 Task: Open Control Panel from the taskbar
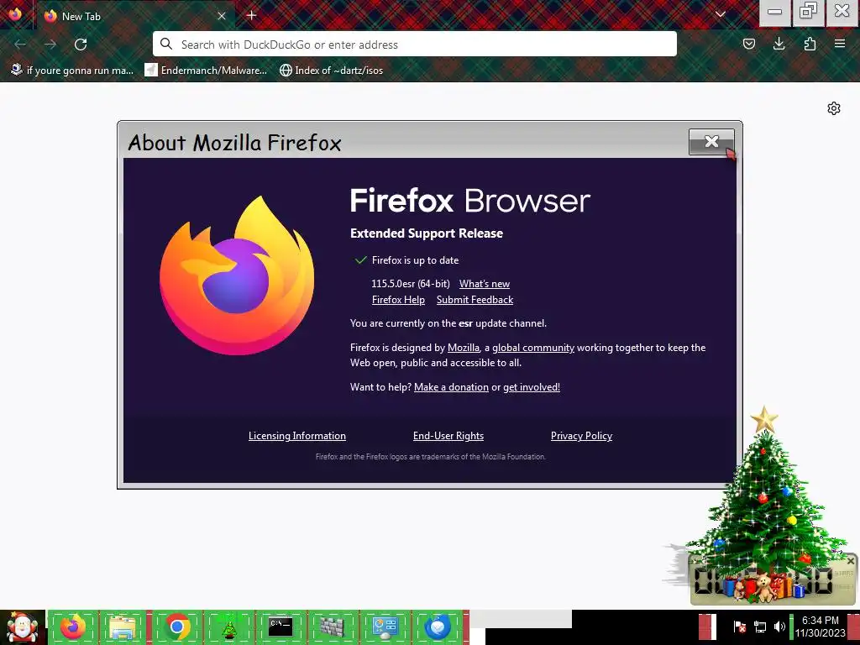[x=385, y=627]
